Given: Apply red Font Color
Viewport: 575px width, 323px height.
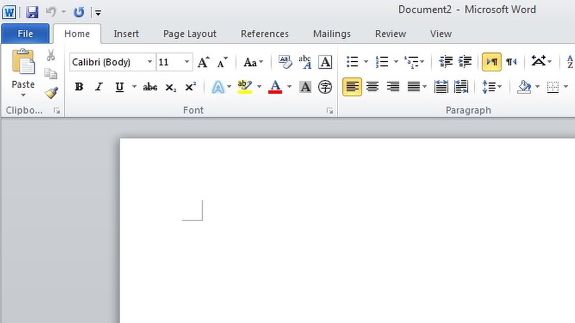Looking at the screenshot, I should point(275,87).
